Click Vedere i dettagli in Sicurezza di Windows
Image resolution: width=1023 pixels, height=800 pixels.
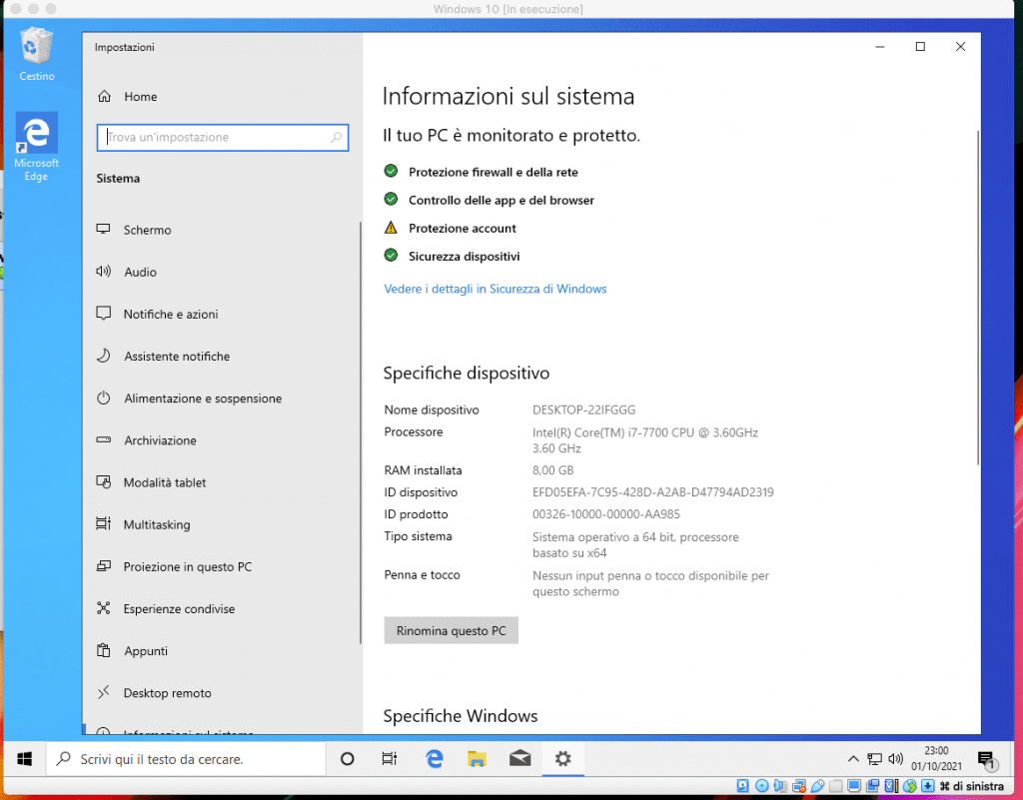pos(496,289)
